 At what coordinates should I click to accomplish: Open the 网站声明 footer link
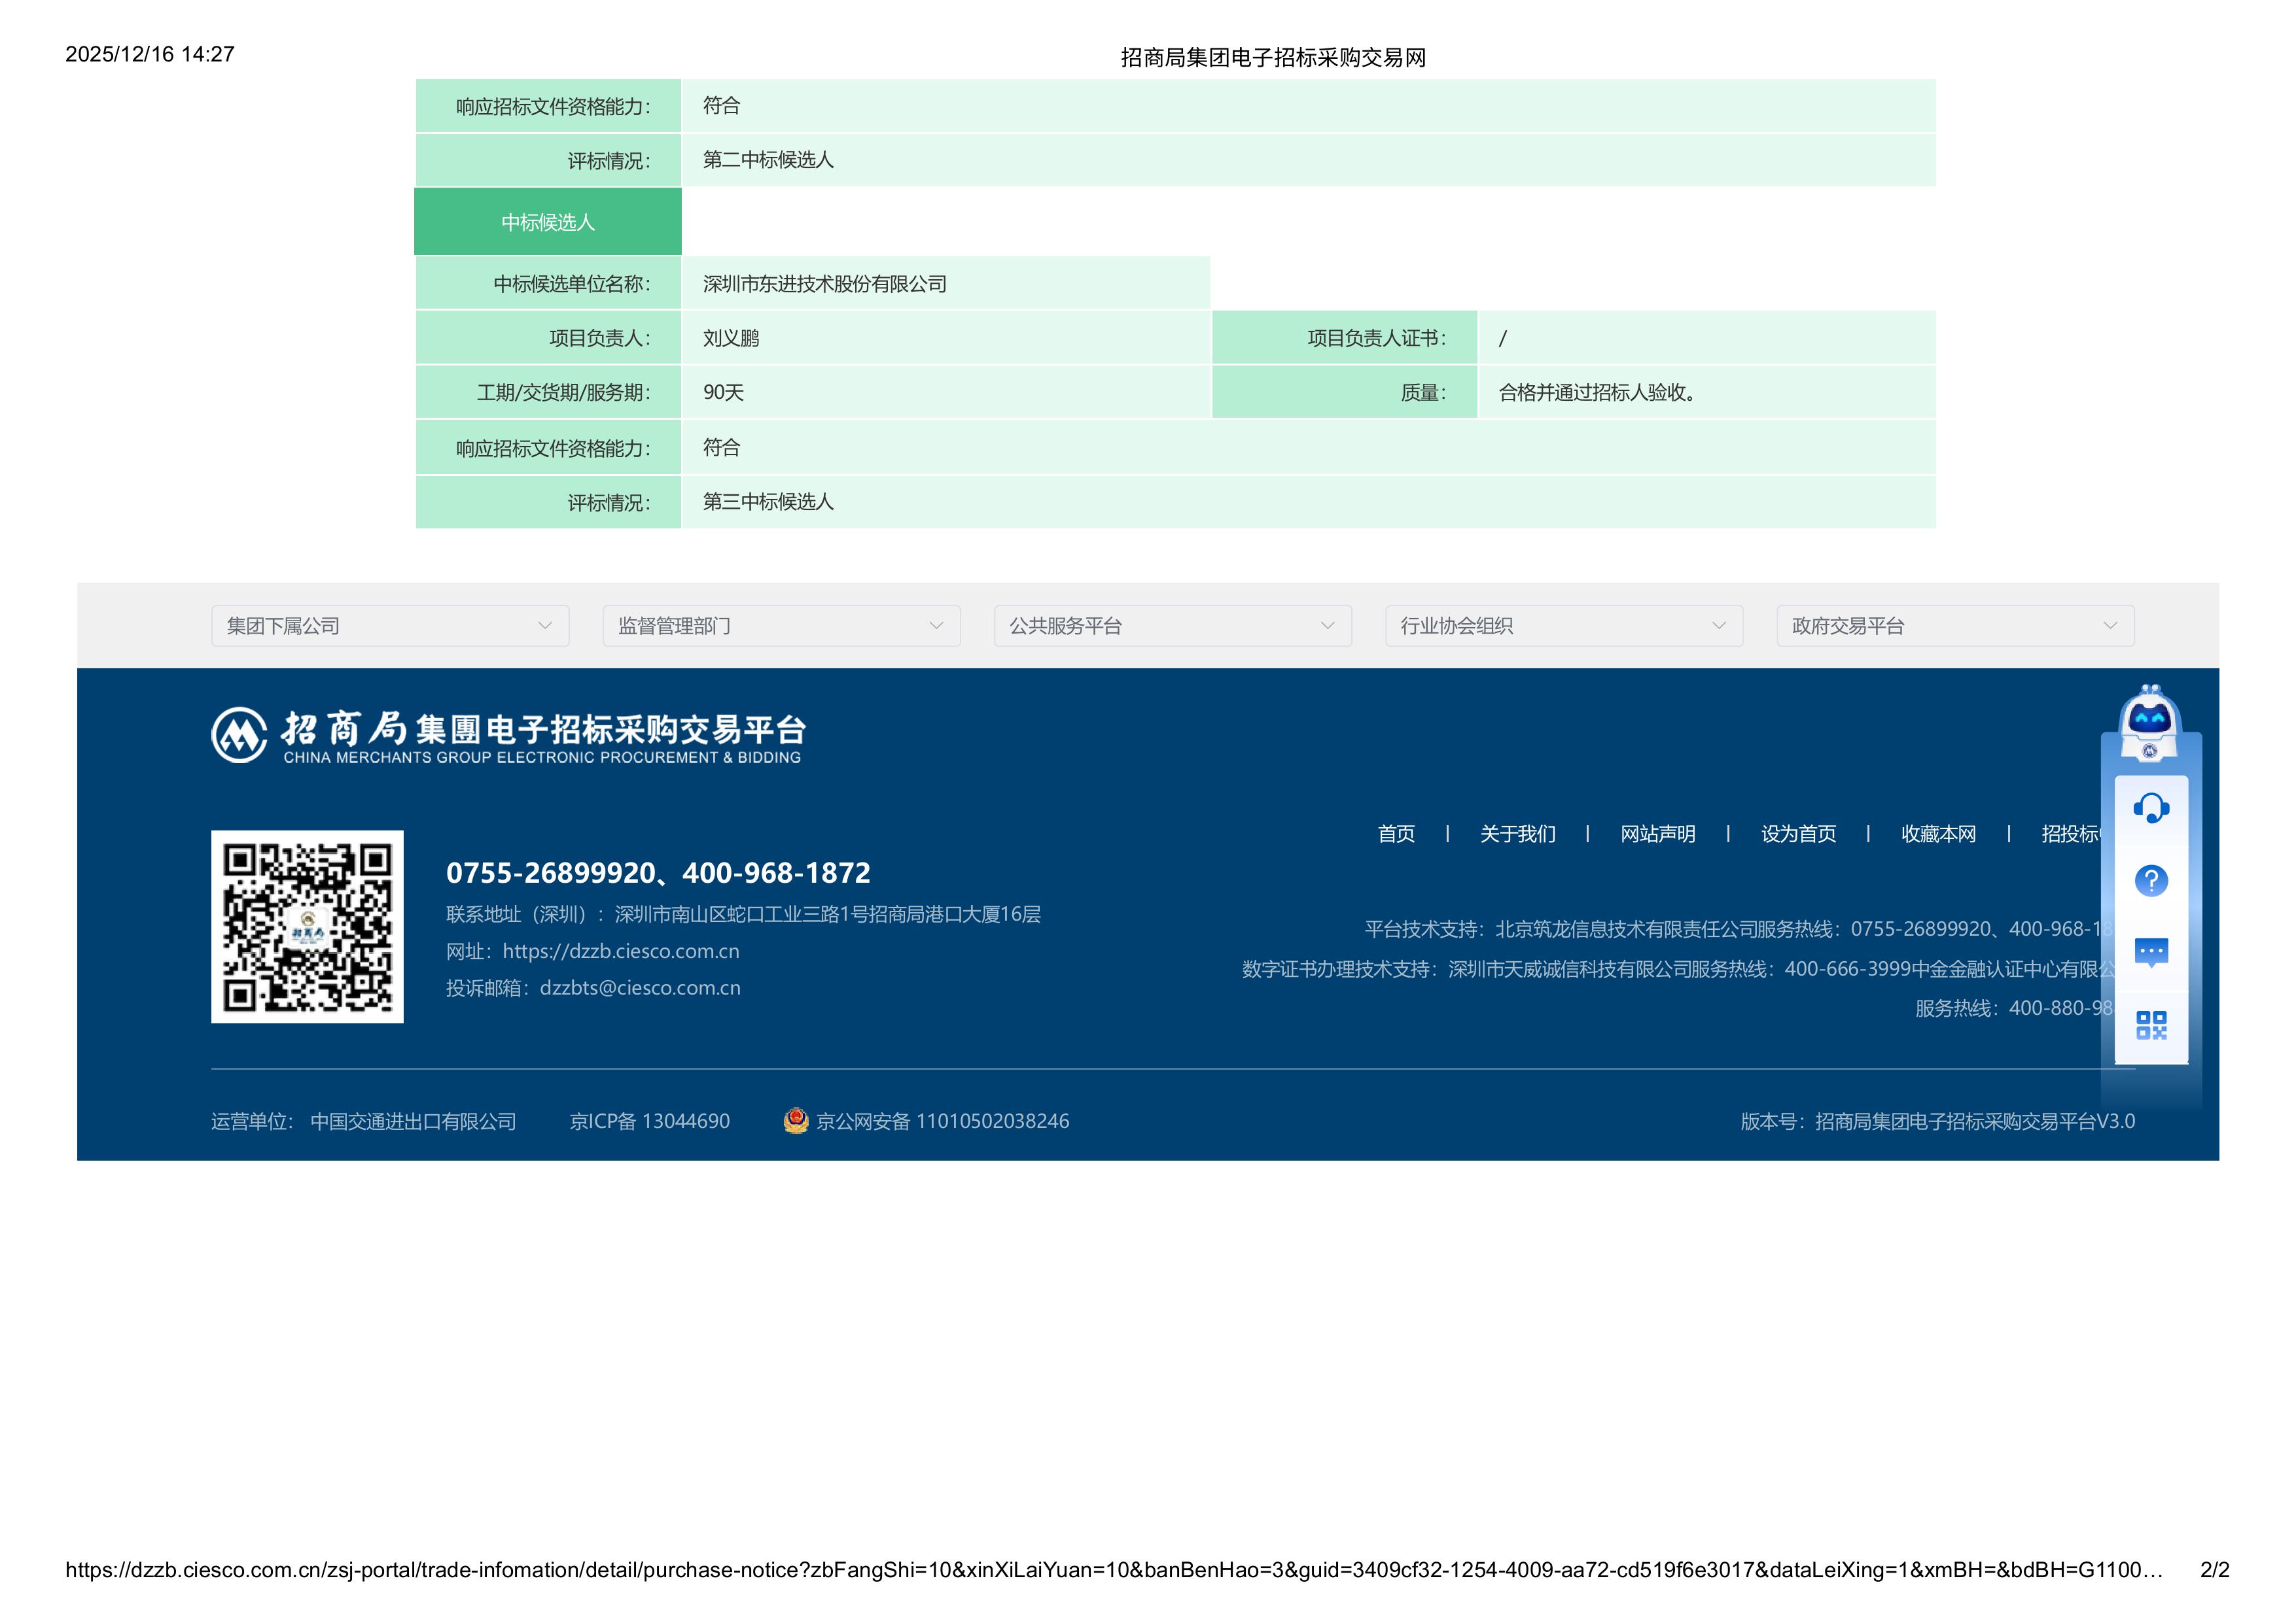coord(1657,834)
